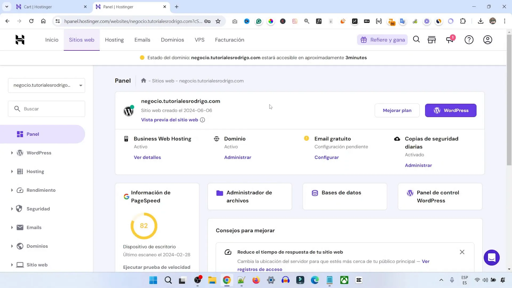
Task: Open the purple chat bubble widget
Action: pyautogui.click(x=492, y=258)
